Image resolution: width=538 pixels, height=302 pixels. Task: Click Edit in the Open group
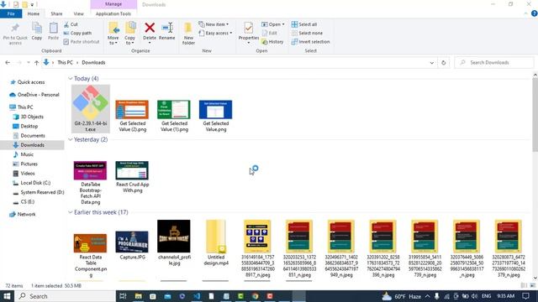click(x=270, y=33)
